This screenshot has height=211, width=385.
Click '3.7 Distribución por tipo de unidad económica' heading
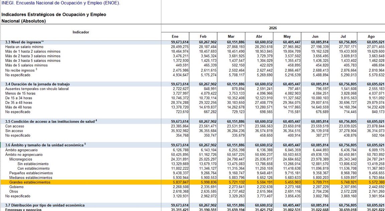click(45, 205)
